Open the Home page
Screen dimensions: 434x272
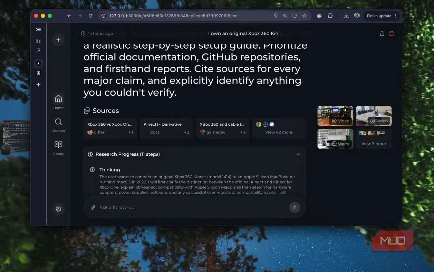point(58,102)
